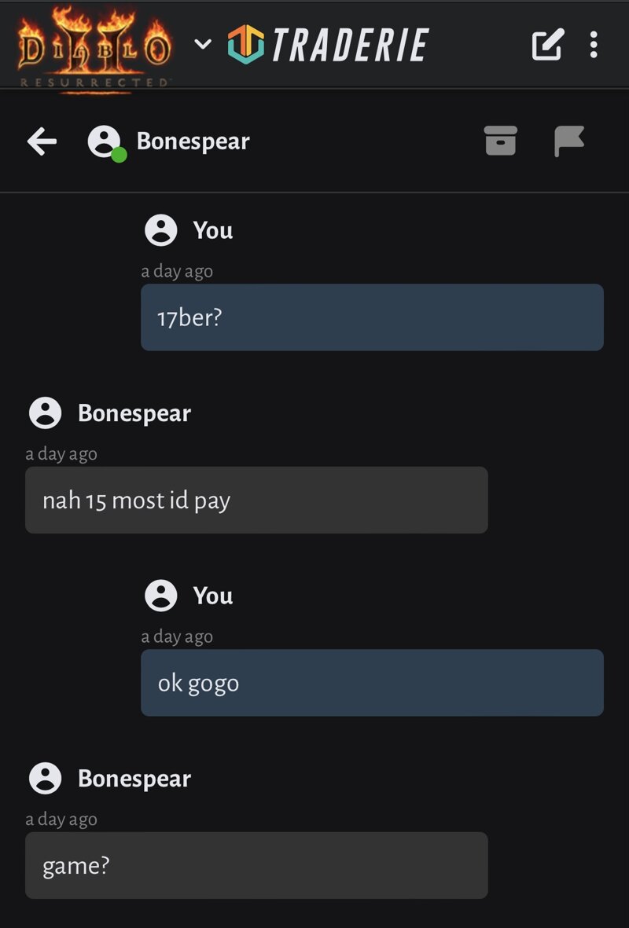
Task: Click Bonespear avatar above nah 15 message
Action: [45, 413]
